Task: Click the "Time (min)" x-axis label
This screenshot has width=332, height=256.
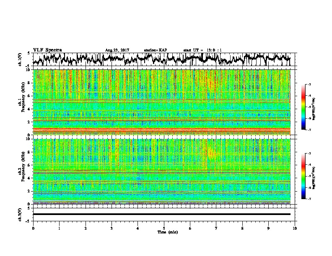Action: click(168, 232)
